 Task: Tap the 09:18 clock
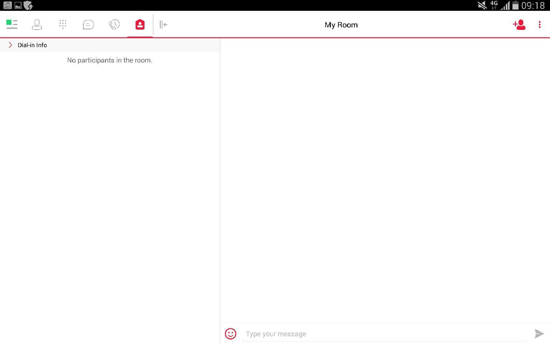tap(533, 5)
